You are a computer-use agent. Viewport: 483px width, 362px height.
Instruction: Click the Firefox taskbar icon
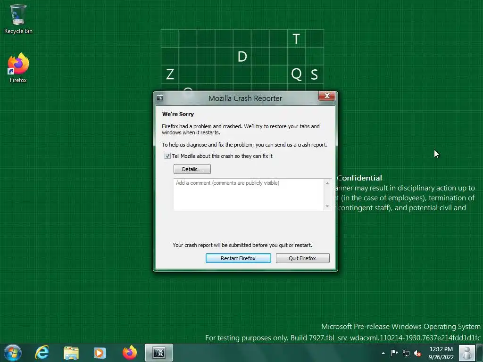coord(129,353)
